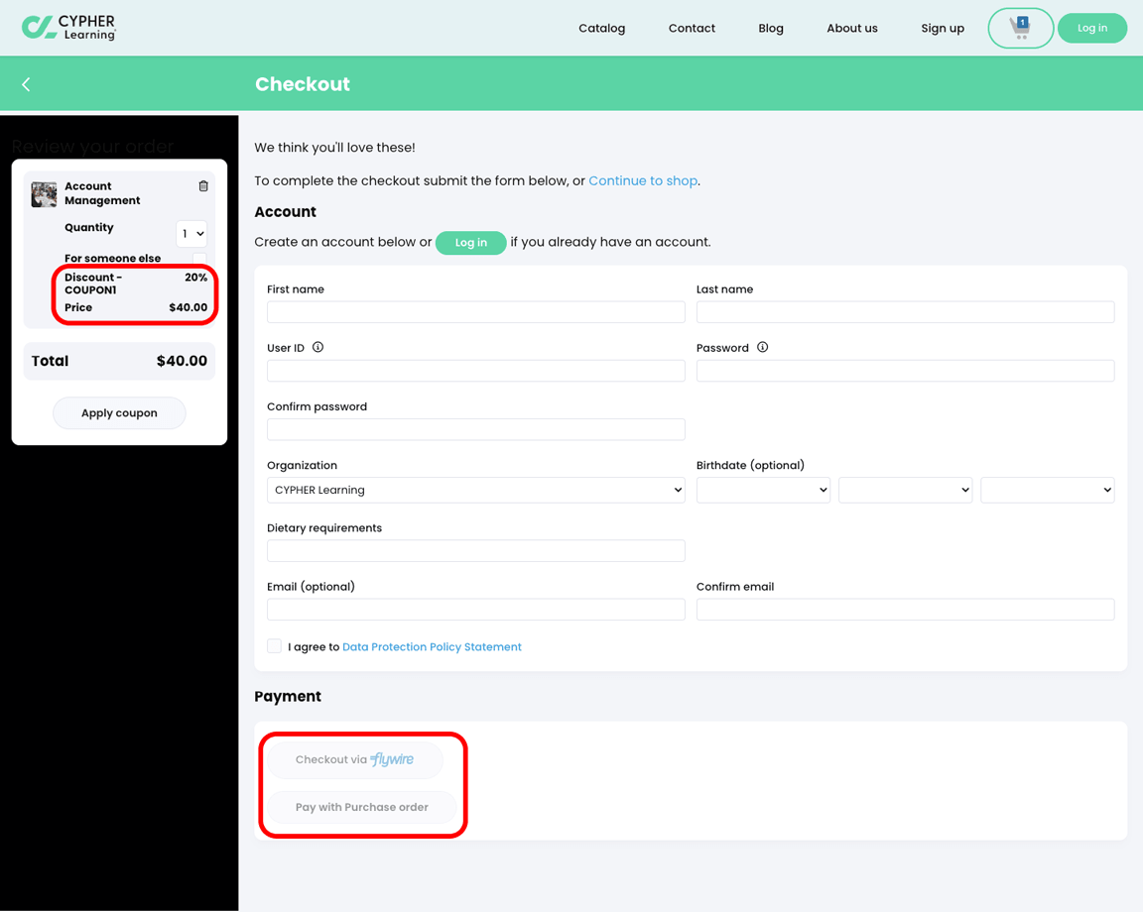The width and height of the screenshot is (1143, 912).
Task: Open the Data Protection Policy Statement link
Action: 433,647
